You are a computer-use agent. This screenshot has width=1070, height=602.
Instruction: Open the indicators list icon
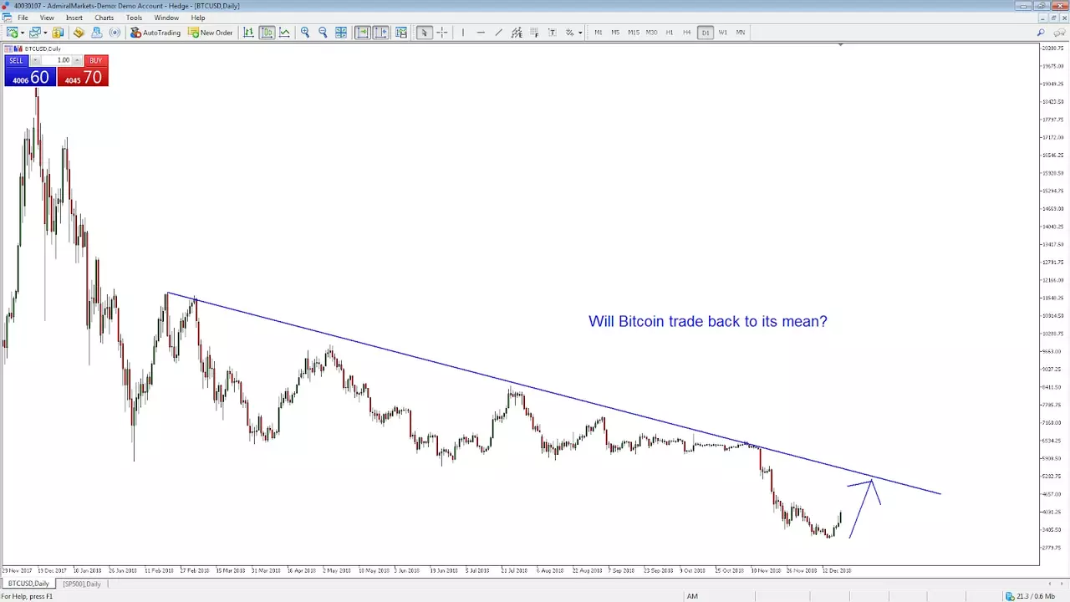401,33
